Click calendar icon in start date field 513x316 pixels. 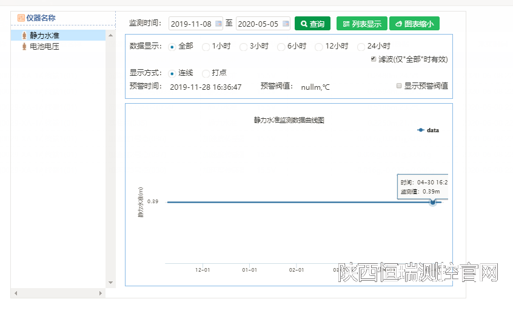218,24
